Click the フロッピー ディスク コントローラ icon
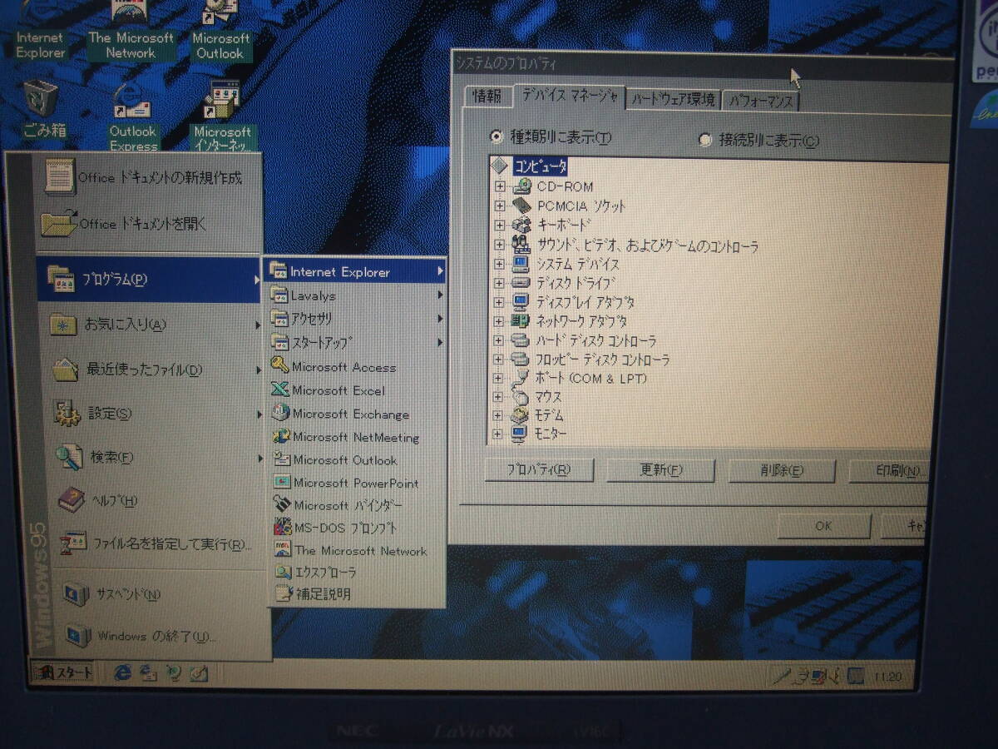 click(521, 360)
